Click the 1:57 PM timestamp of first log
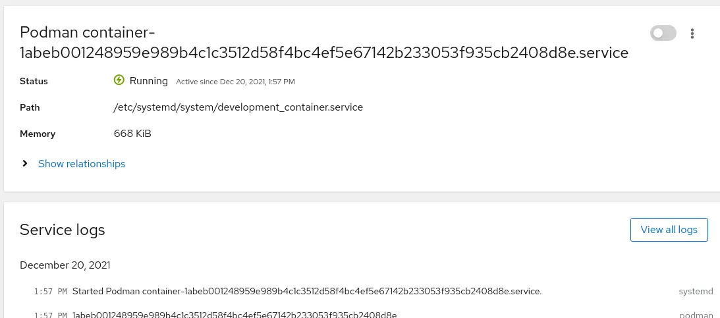 (x=50, y=291)
